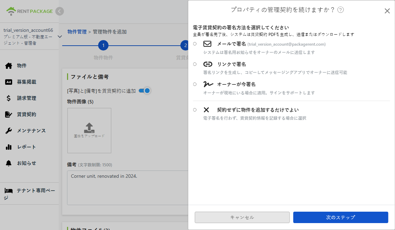395x230 pixels.
Task: Select the リンクで署名 radio button
Action: [x=195, y=64]
